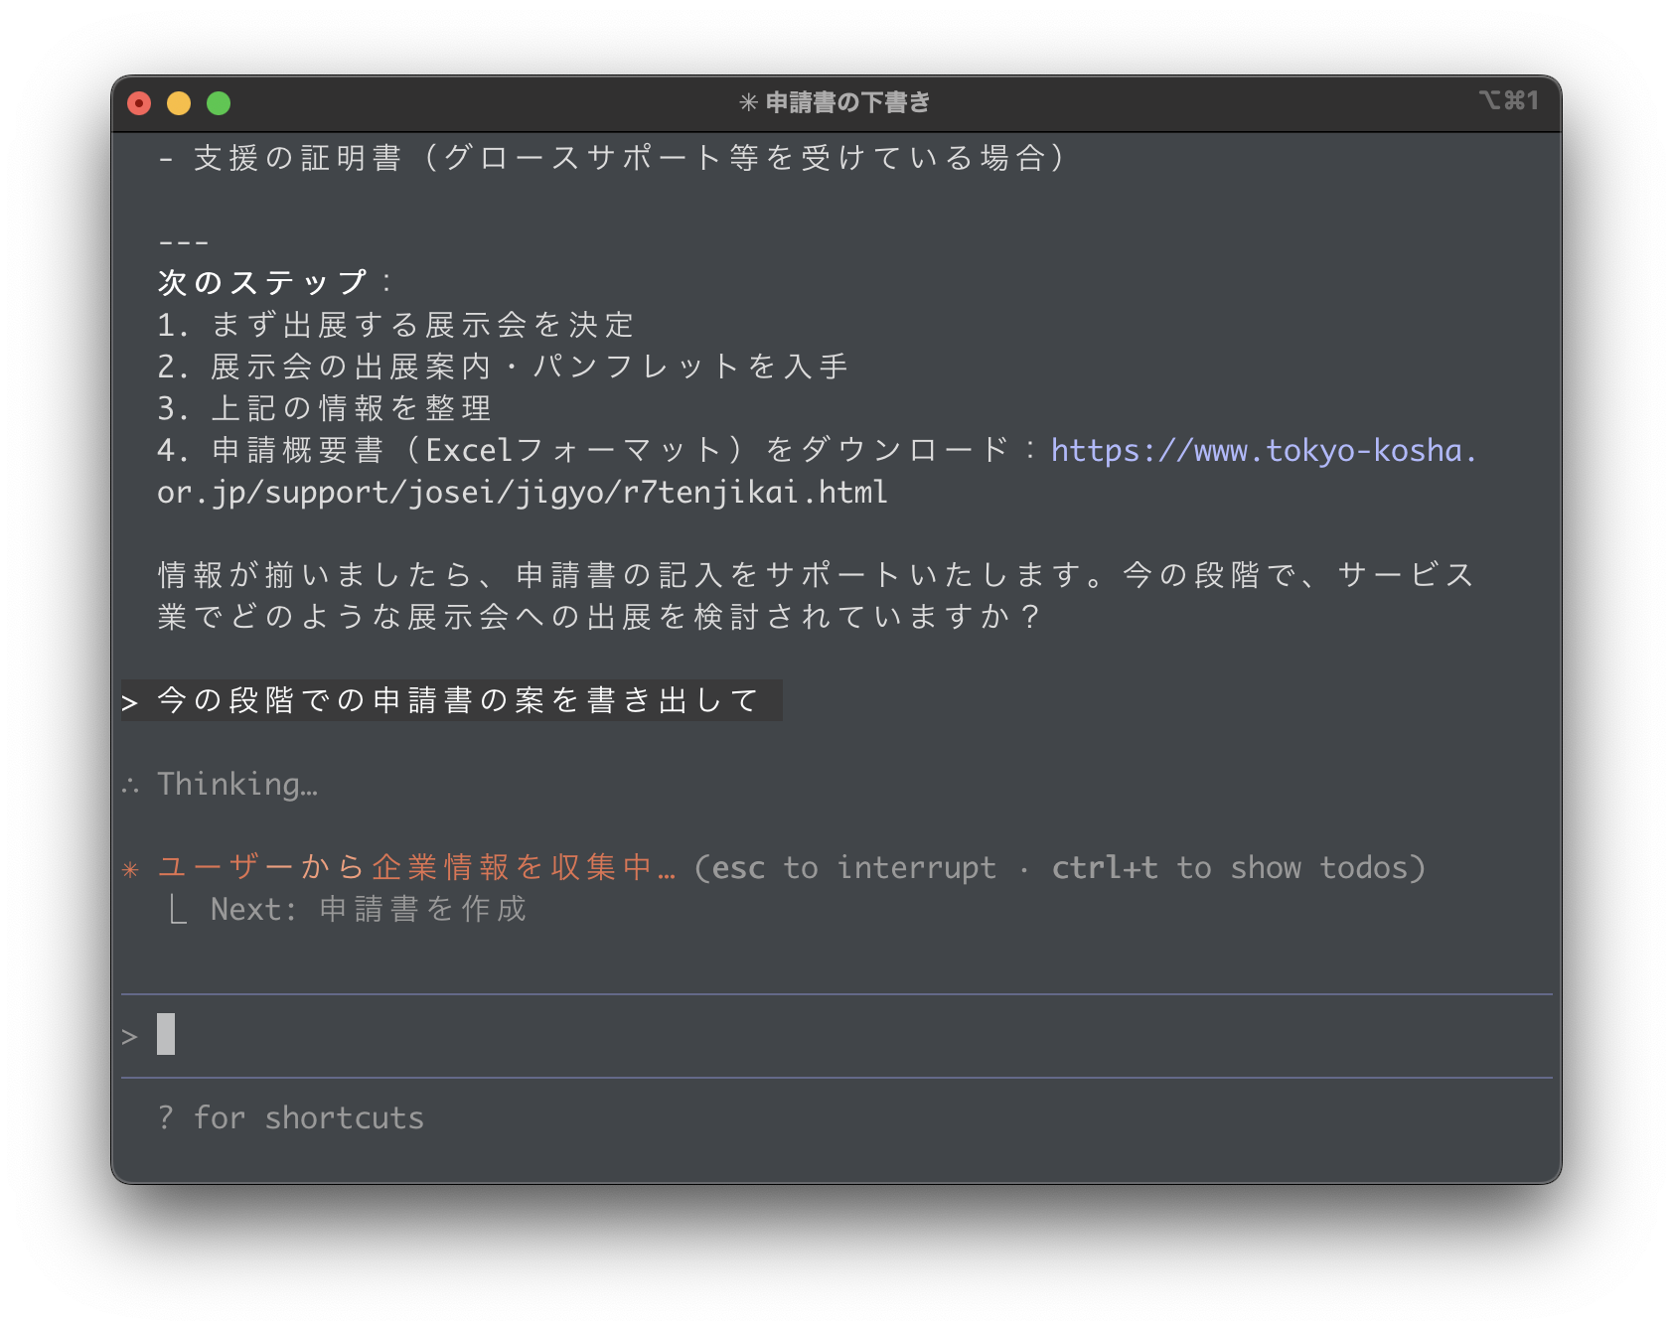Viewport: 1673px width, 1331px height.
Task: Click the "Next: 申請書を作成" todo line
Action: (368, 910)
